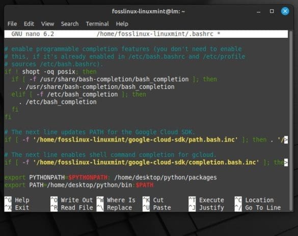Click the '/home/desktop/python/bin' path text
This screenshot has width=298, height=236.
(x=89, y=185)
